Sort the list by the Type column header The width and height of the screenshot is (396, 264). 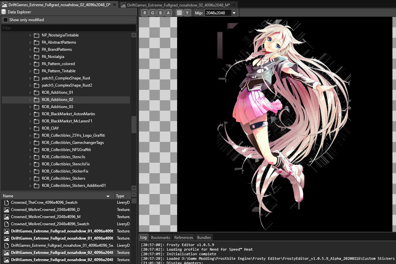[x=120, y=196]
